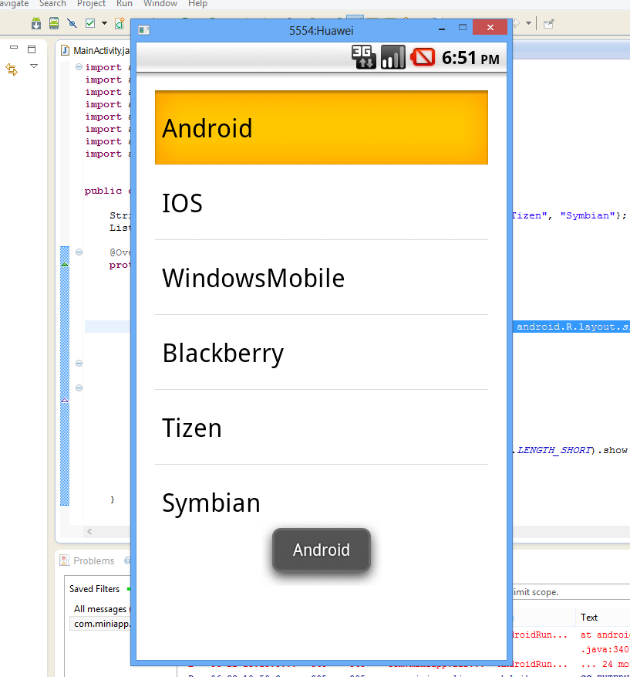Click the crossed-out Lint magnifier icon
Viewport: 630px width, 677px height.
pyautogui.click(x=72, y=23)
